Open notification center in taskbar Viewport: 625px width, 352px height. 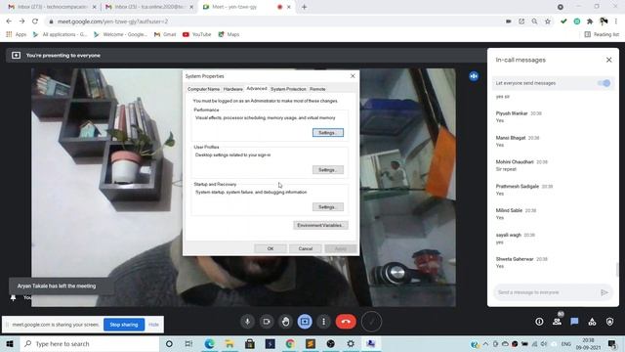click(x=612, y=343)
